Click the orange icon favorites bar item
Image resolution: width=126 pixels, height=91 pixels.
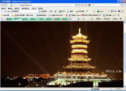coord(67,15)
